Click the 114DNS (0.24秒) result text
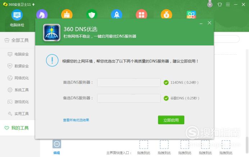249x157 pixels. pos(184,82)
